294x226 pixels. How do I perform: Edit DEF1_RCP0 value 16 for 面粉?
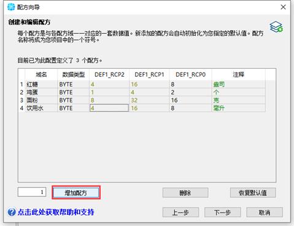click(190, 100)
